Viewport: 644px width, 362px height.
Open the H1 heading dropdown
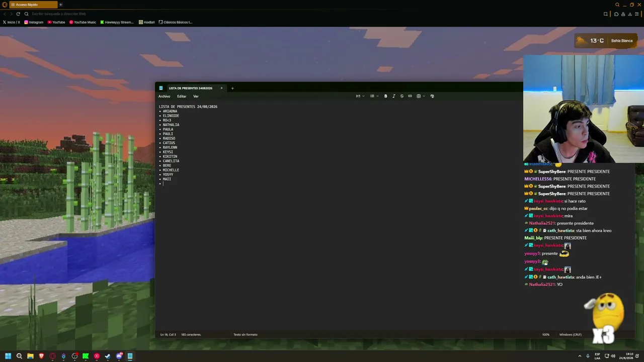pyautogui.click(x=360, y=96)
